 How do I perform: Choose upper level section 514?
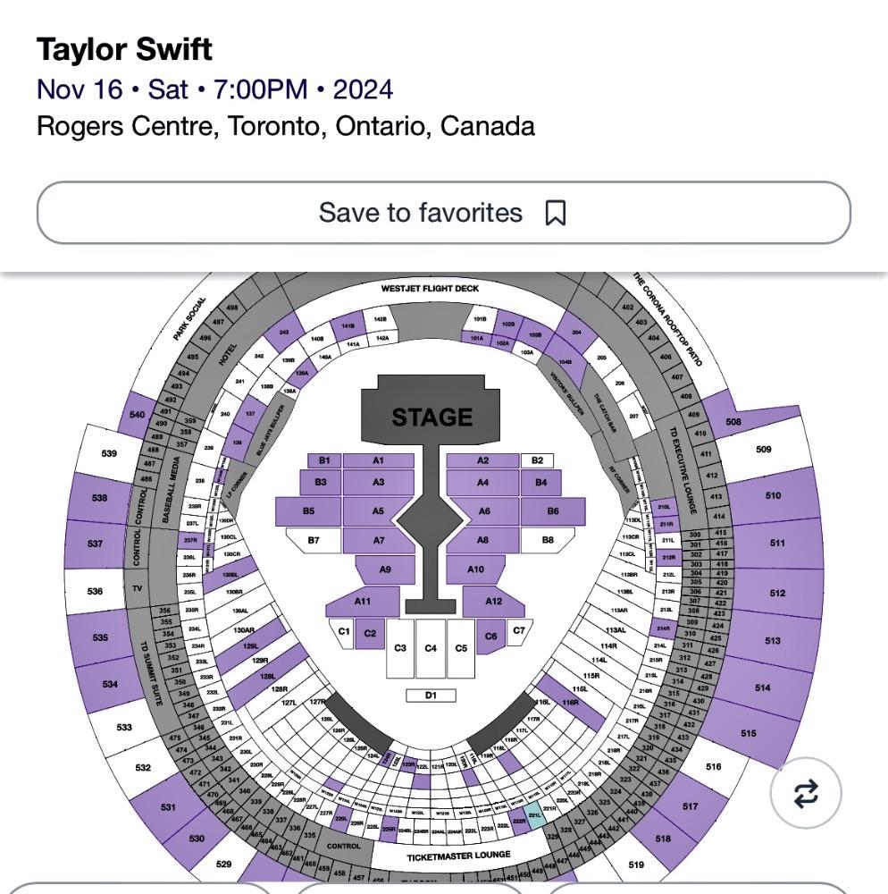coord(762,688)
